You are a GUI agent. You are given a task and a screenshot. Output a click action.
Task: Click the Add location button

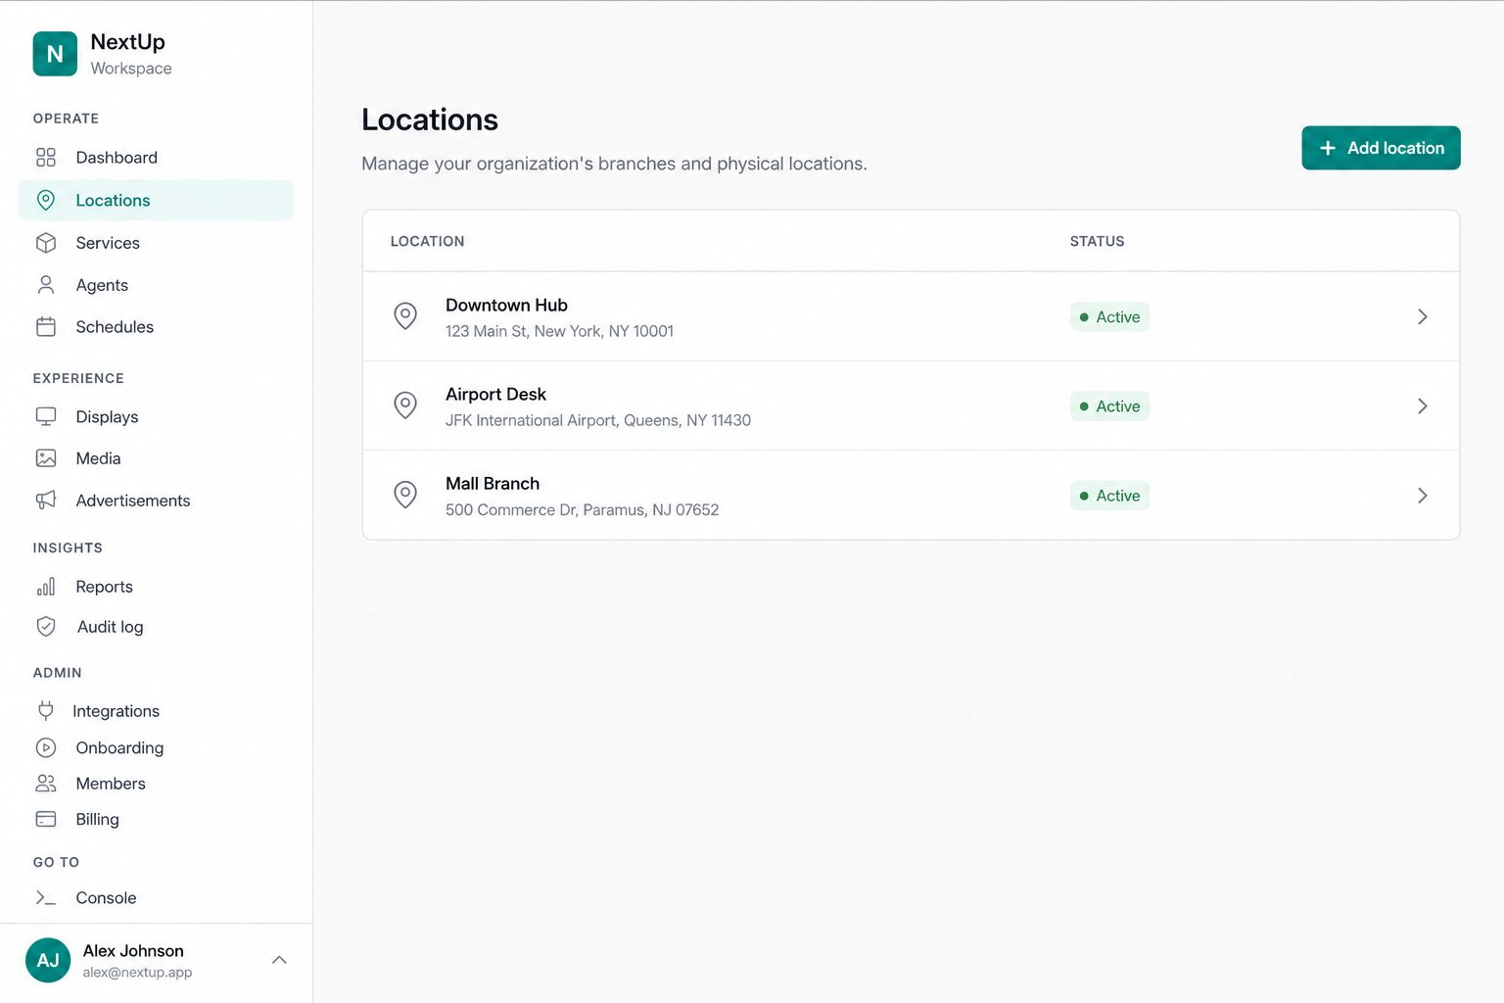1381,148
